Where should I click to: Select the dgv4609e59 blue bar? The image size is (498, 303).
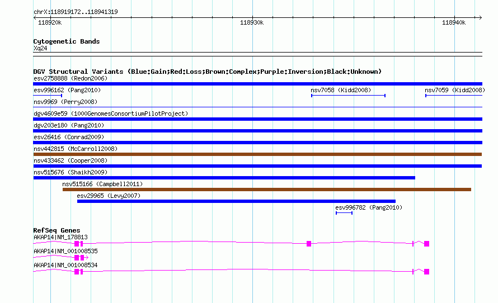pos(257,119)
